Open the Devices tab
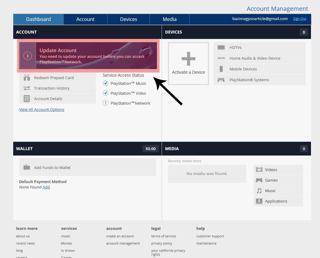 coord(129,19)
